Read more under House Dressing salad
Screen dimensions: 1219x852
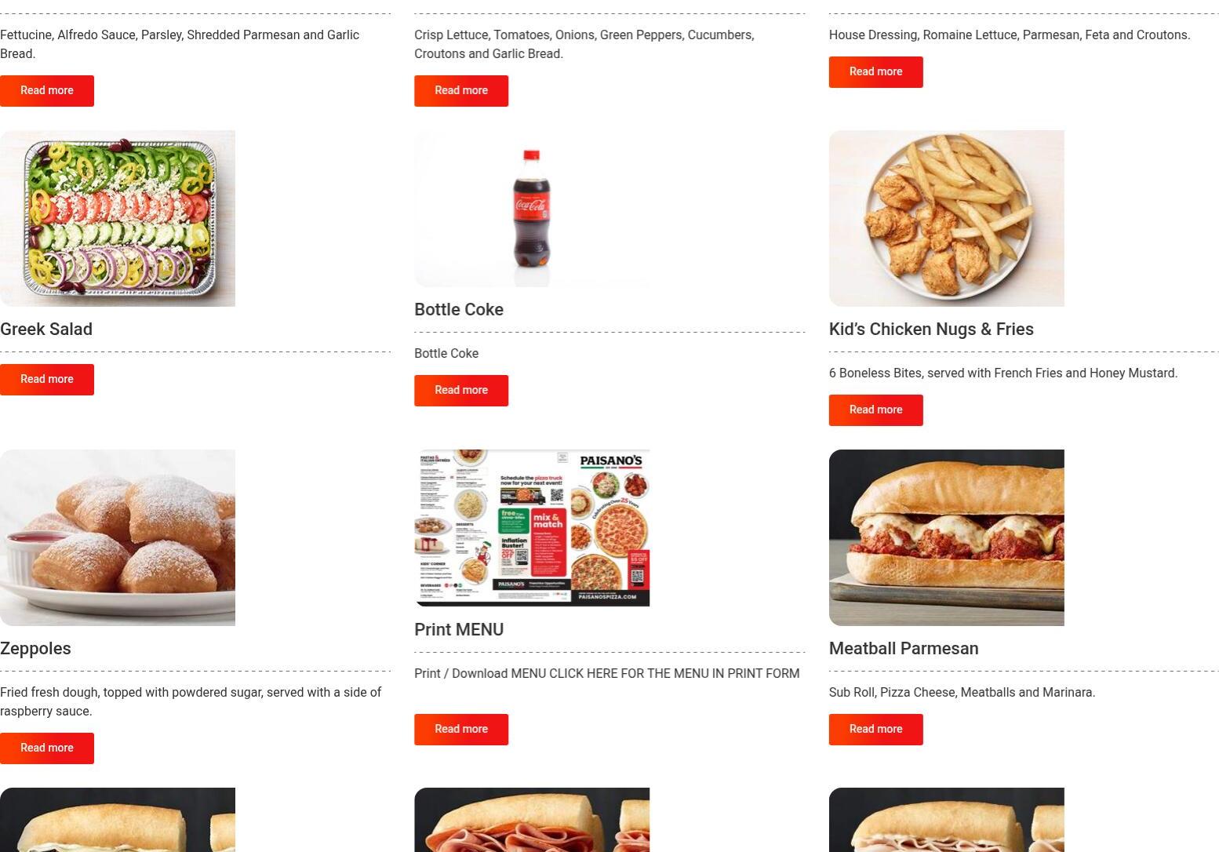coord(875,72)
